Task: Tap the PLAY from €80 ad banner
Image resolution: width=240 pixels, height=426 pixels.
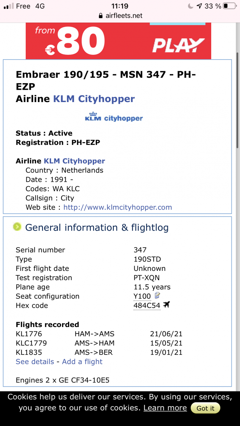Action: pos(119,41)
